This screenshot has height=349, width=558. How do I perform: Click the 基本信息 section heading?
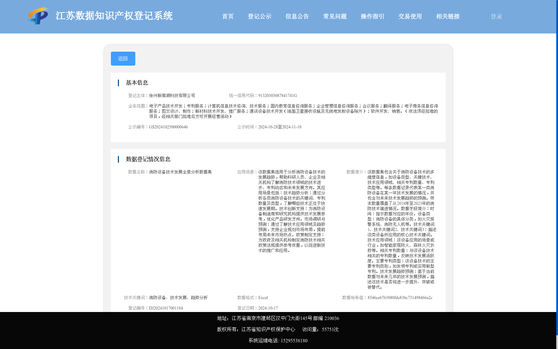point(137,83)
